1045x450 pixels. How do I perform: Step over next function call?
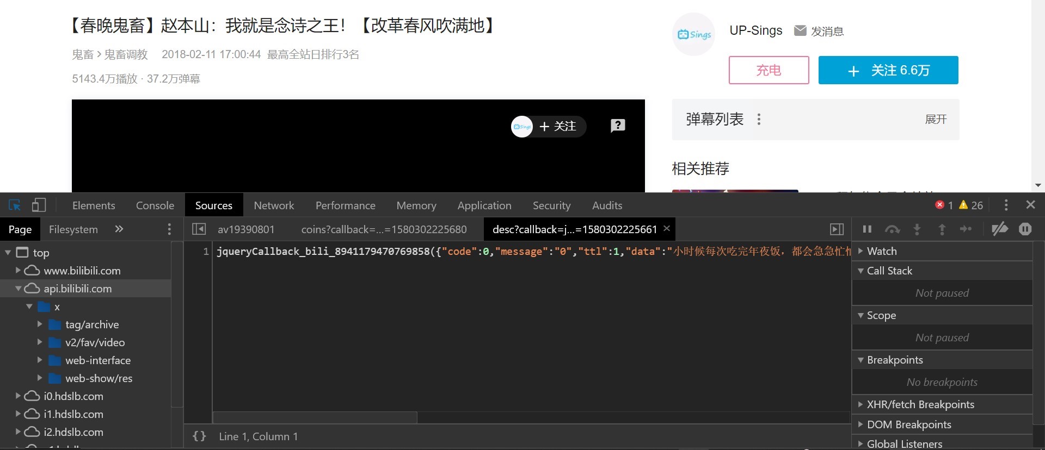pyautogui.click(x=893, y=229)
